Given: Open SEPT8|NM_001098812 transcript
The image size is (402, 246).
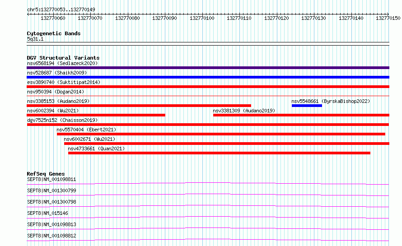Looking at the screenshot, I should coord(51,236).
